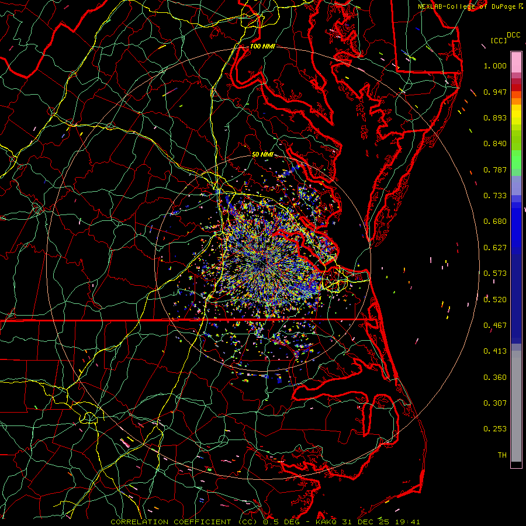Click the radar site at the echo center
526x526 pixels.
262,264
